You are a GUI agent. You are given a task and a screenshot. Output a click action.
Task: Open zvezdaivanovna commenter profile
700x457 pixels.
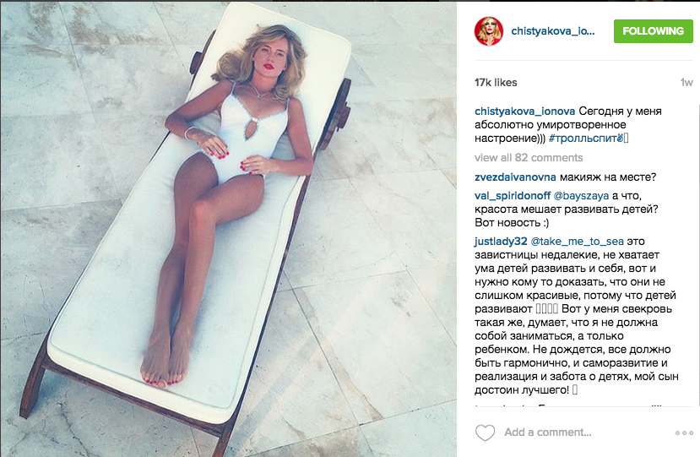click(515, 177)
